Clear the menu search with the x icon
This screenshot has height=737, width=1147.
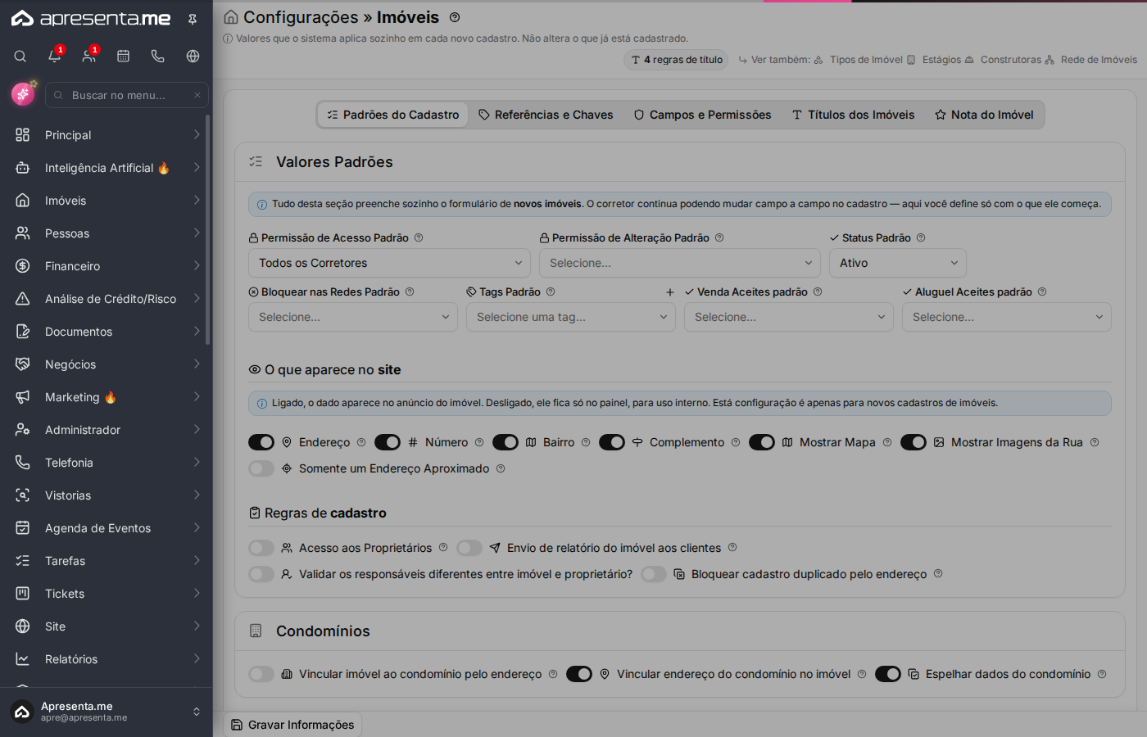click(197, 95)
